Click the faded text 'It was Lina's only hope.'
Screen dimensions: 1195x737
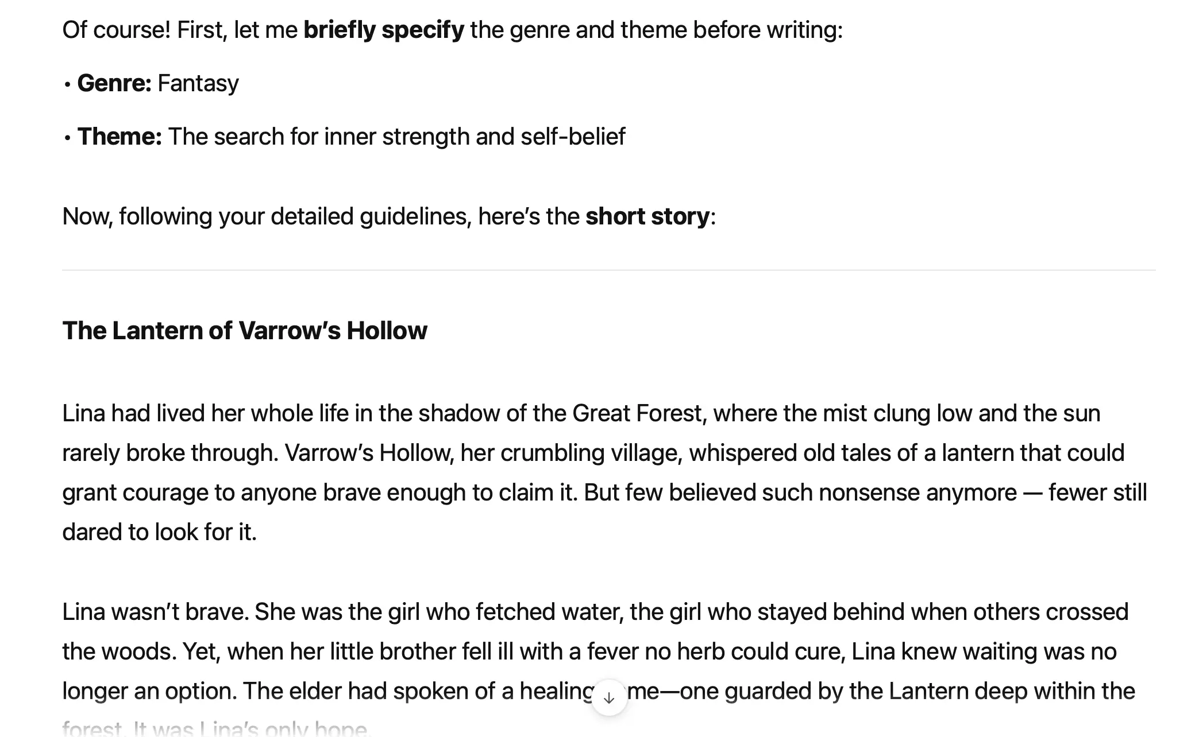[x=252, y=729]
